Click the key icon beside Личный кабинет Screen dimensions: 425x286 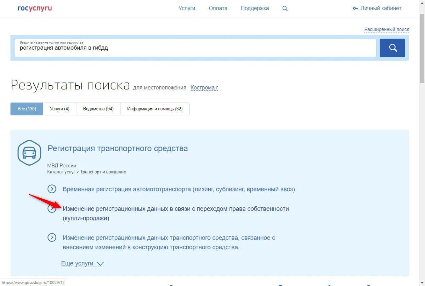point(355,8)
